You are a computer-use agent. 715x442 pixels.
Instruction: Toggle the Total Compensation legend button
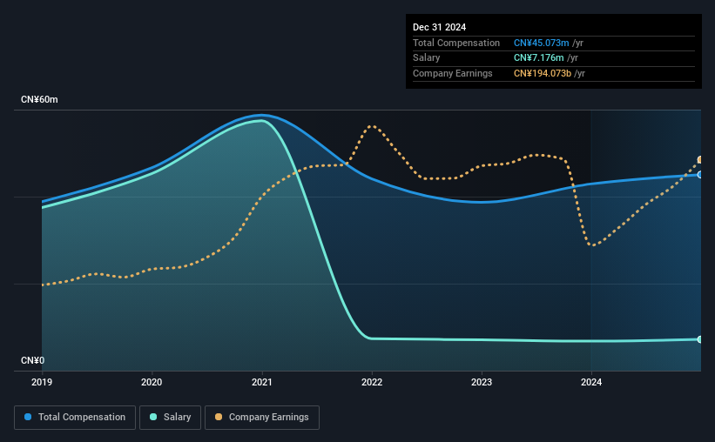tap(75, 418)
